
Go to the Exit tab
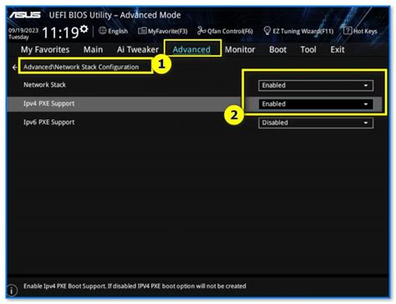click(x=338, y=49)
